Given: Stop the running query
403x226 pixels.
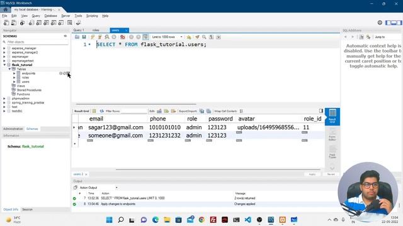Looking at the screenshot, I should pos(114,37).
